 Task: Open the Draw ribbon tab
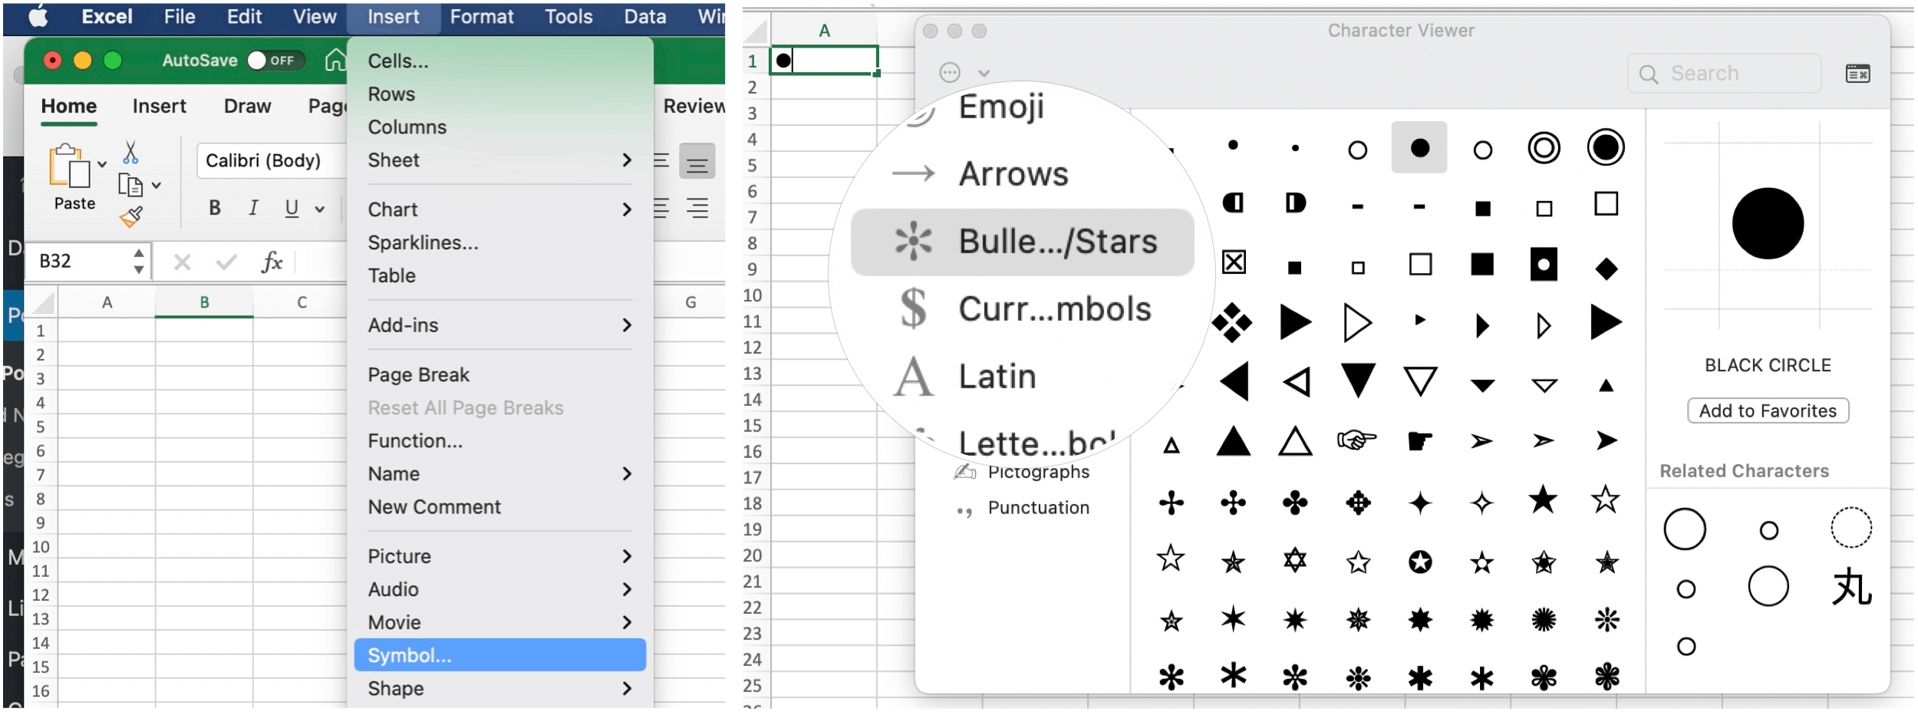tap(247, 106)
